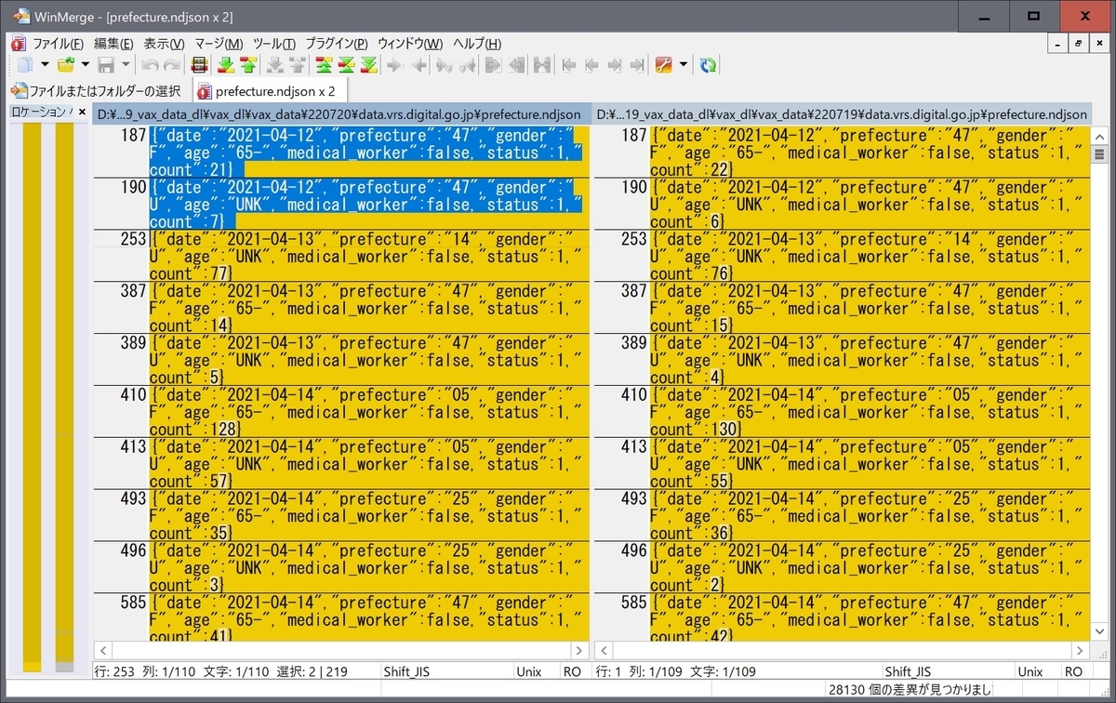
Task: Go to the last file icon
Action: pyautogui.click(x=636, y=65)
